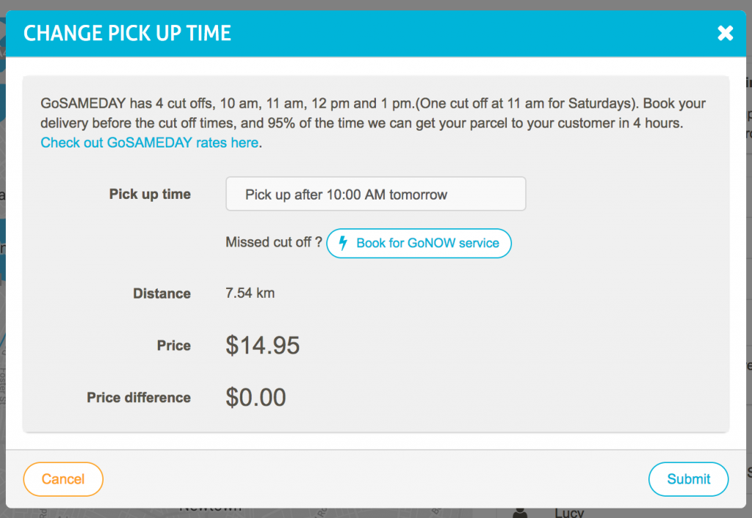This screenshot has height=518, width=752.
Task: Click the Change Pick Up Time title
Action: point(127,34)
